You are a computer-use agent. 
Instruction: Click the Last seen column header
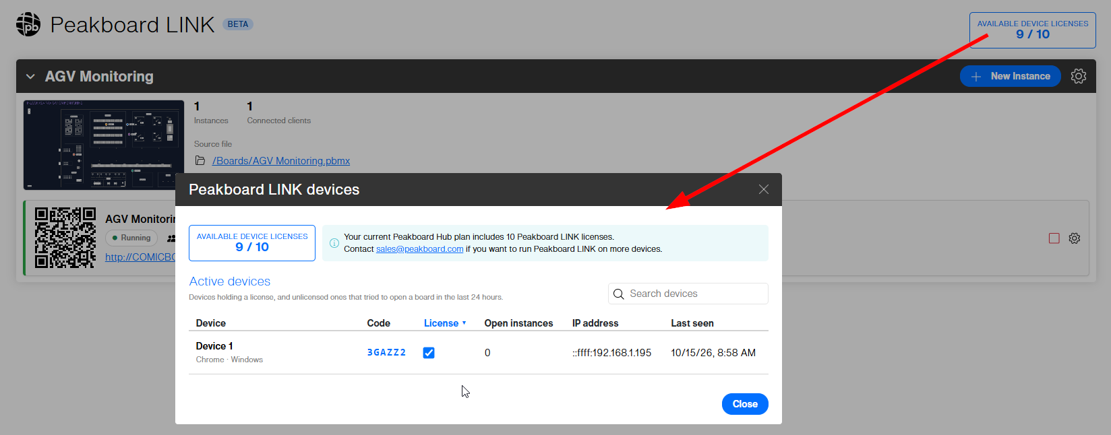pos(692,323)
